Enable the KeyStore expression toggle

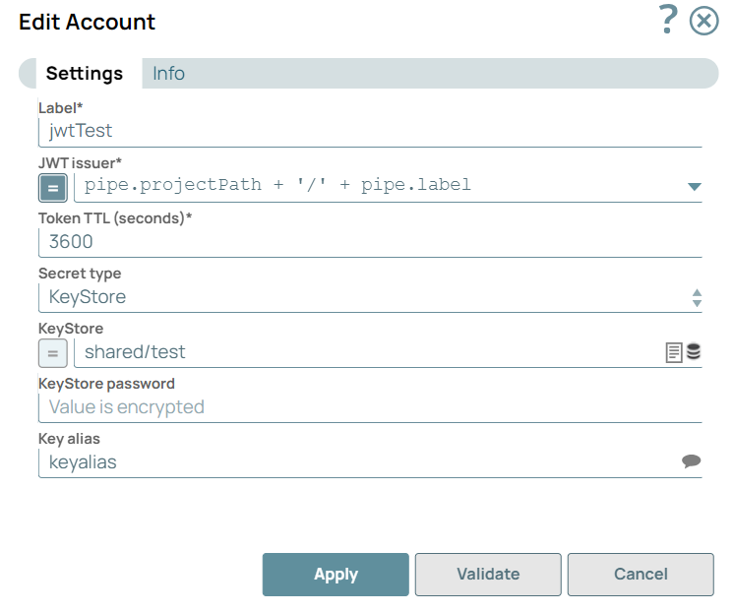pos(53,352)
